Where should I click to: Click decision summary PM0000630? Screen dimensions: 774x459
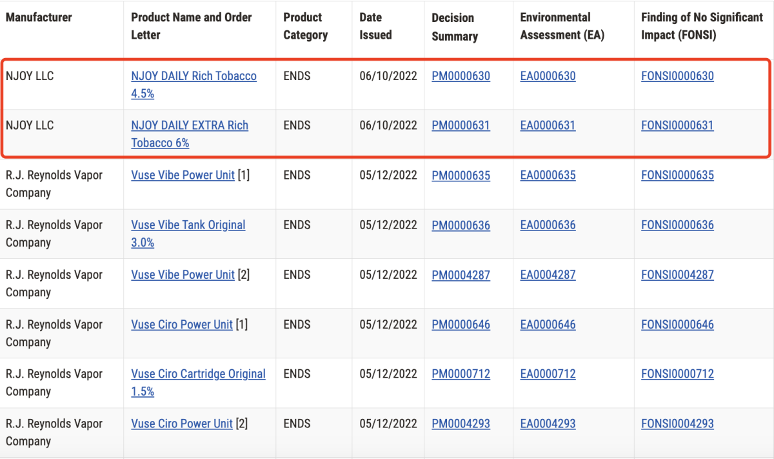coord(461,76)
